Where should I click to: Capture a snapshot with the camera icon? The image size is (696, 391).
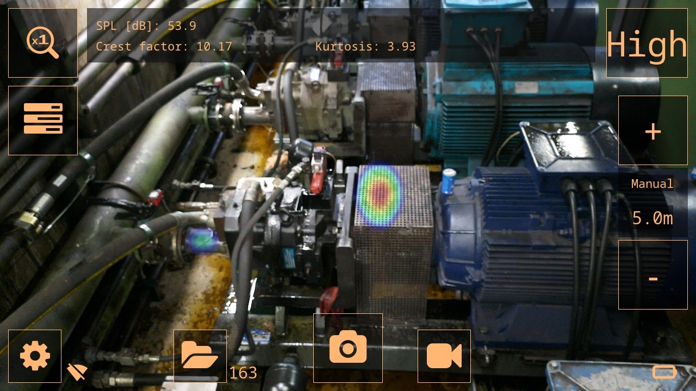click(x=348, y=348)
